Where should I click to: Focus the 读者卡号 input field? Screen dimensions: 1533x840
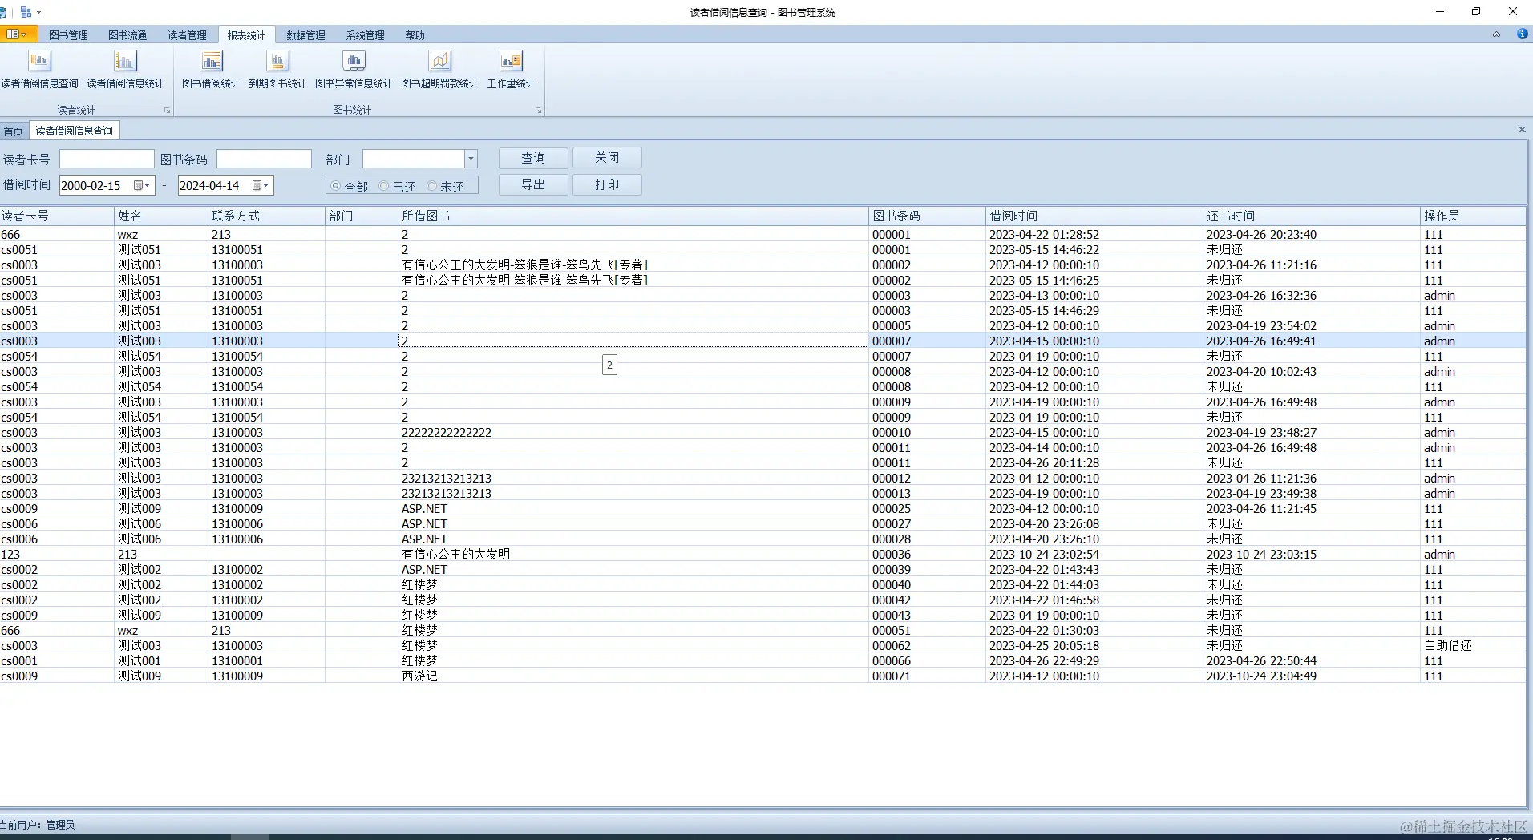pyautogui.click(x=107, y=159)
